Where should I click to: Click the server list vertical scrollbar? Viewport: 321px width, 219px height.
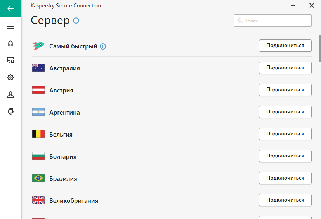(319, 48)
